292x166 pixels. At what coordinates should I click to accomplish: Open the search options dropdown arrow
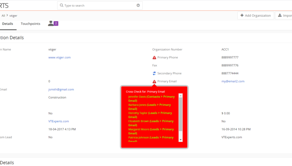pos(138,5)
